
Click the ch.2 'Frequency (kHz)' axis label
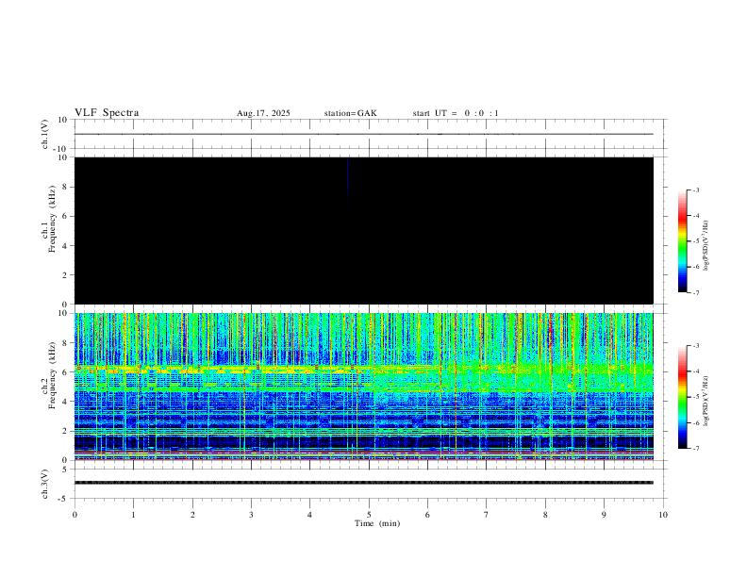point(52,375)
